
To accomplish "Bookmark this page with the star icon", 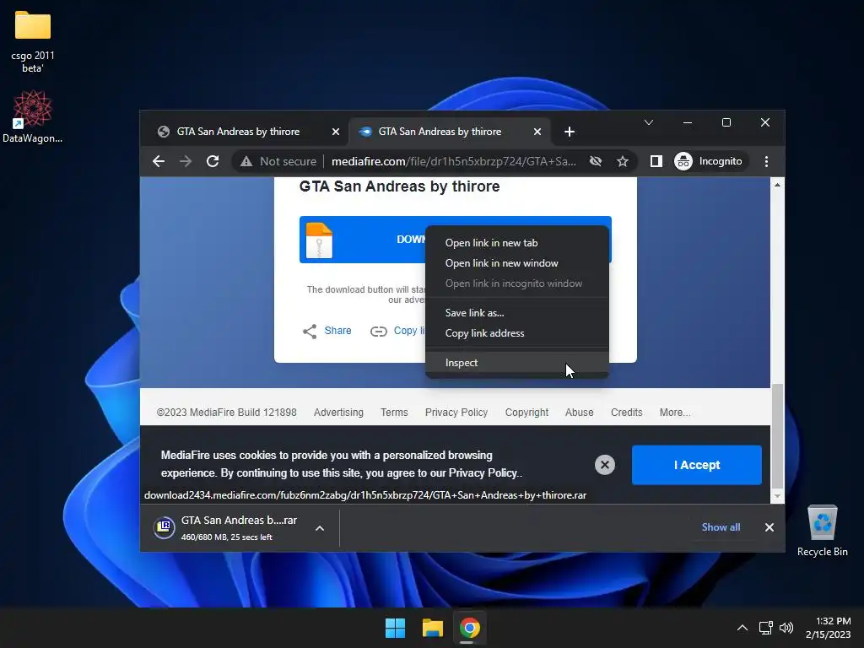I will tap(623, 161).
